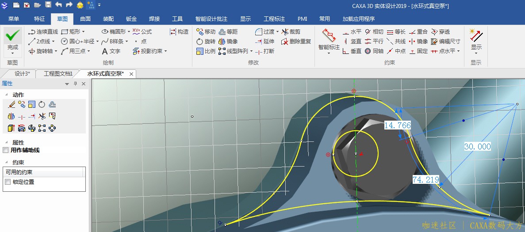Toggle the pin on the 属性 panel

click(x=75, y=84)
